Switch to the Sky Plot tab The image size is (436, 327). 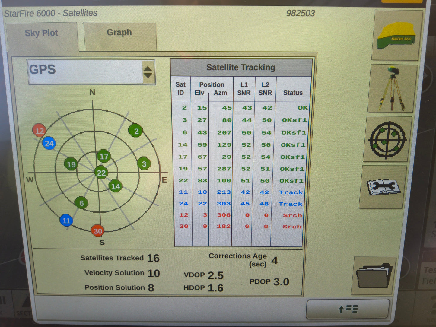tap(42, 36)
